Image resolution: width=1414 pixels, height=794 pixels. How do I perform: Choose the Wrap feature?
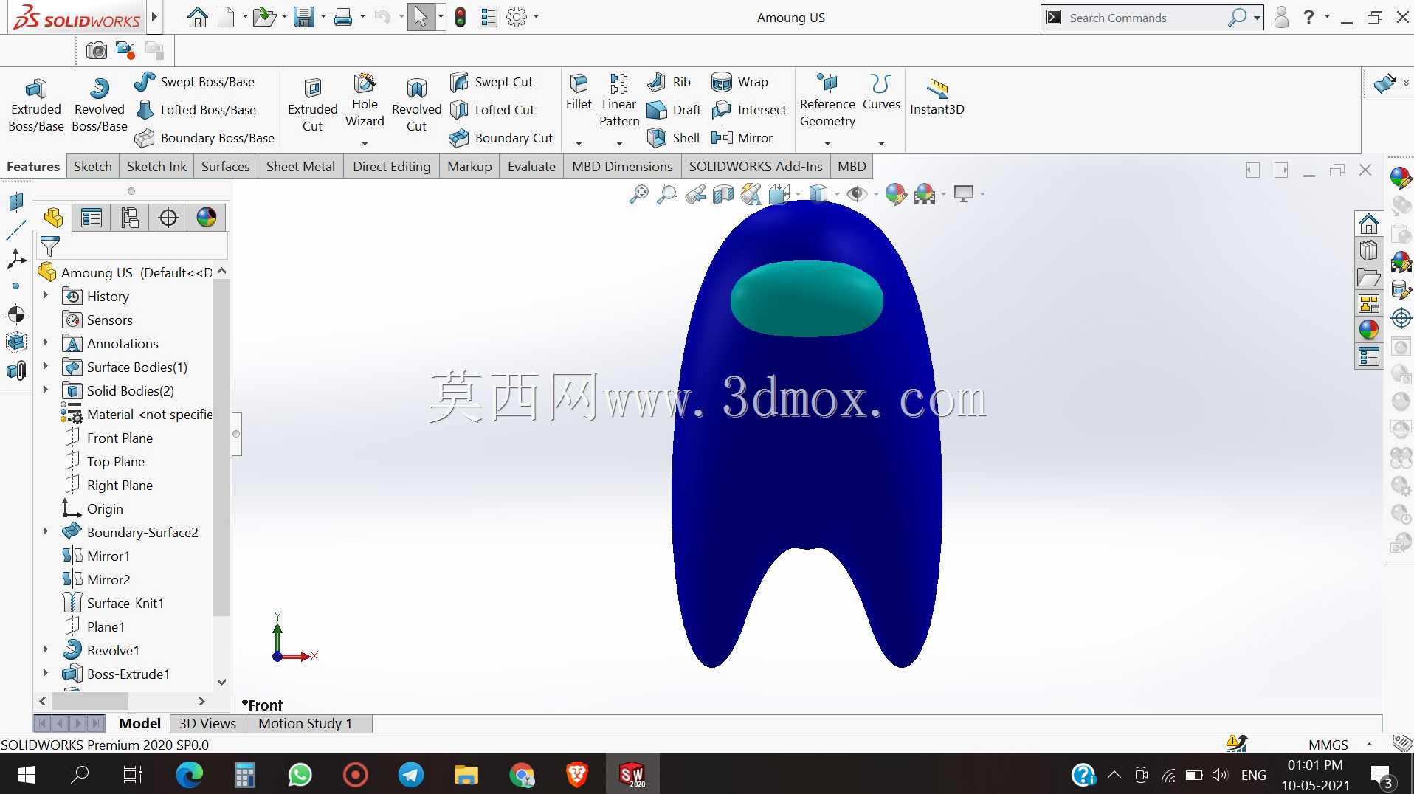click(739, 82)
